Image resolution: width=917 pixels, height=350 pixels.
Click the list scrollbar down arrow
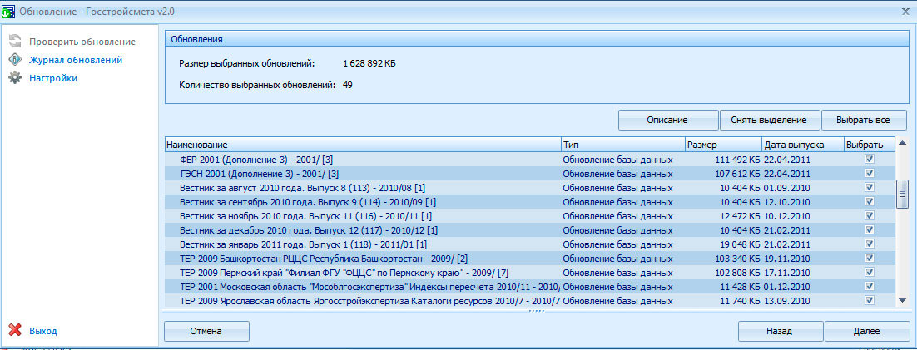[x=901, y=300]
